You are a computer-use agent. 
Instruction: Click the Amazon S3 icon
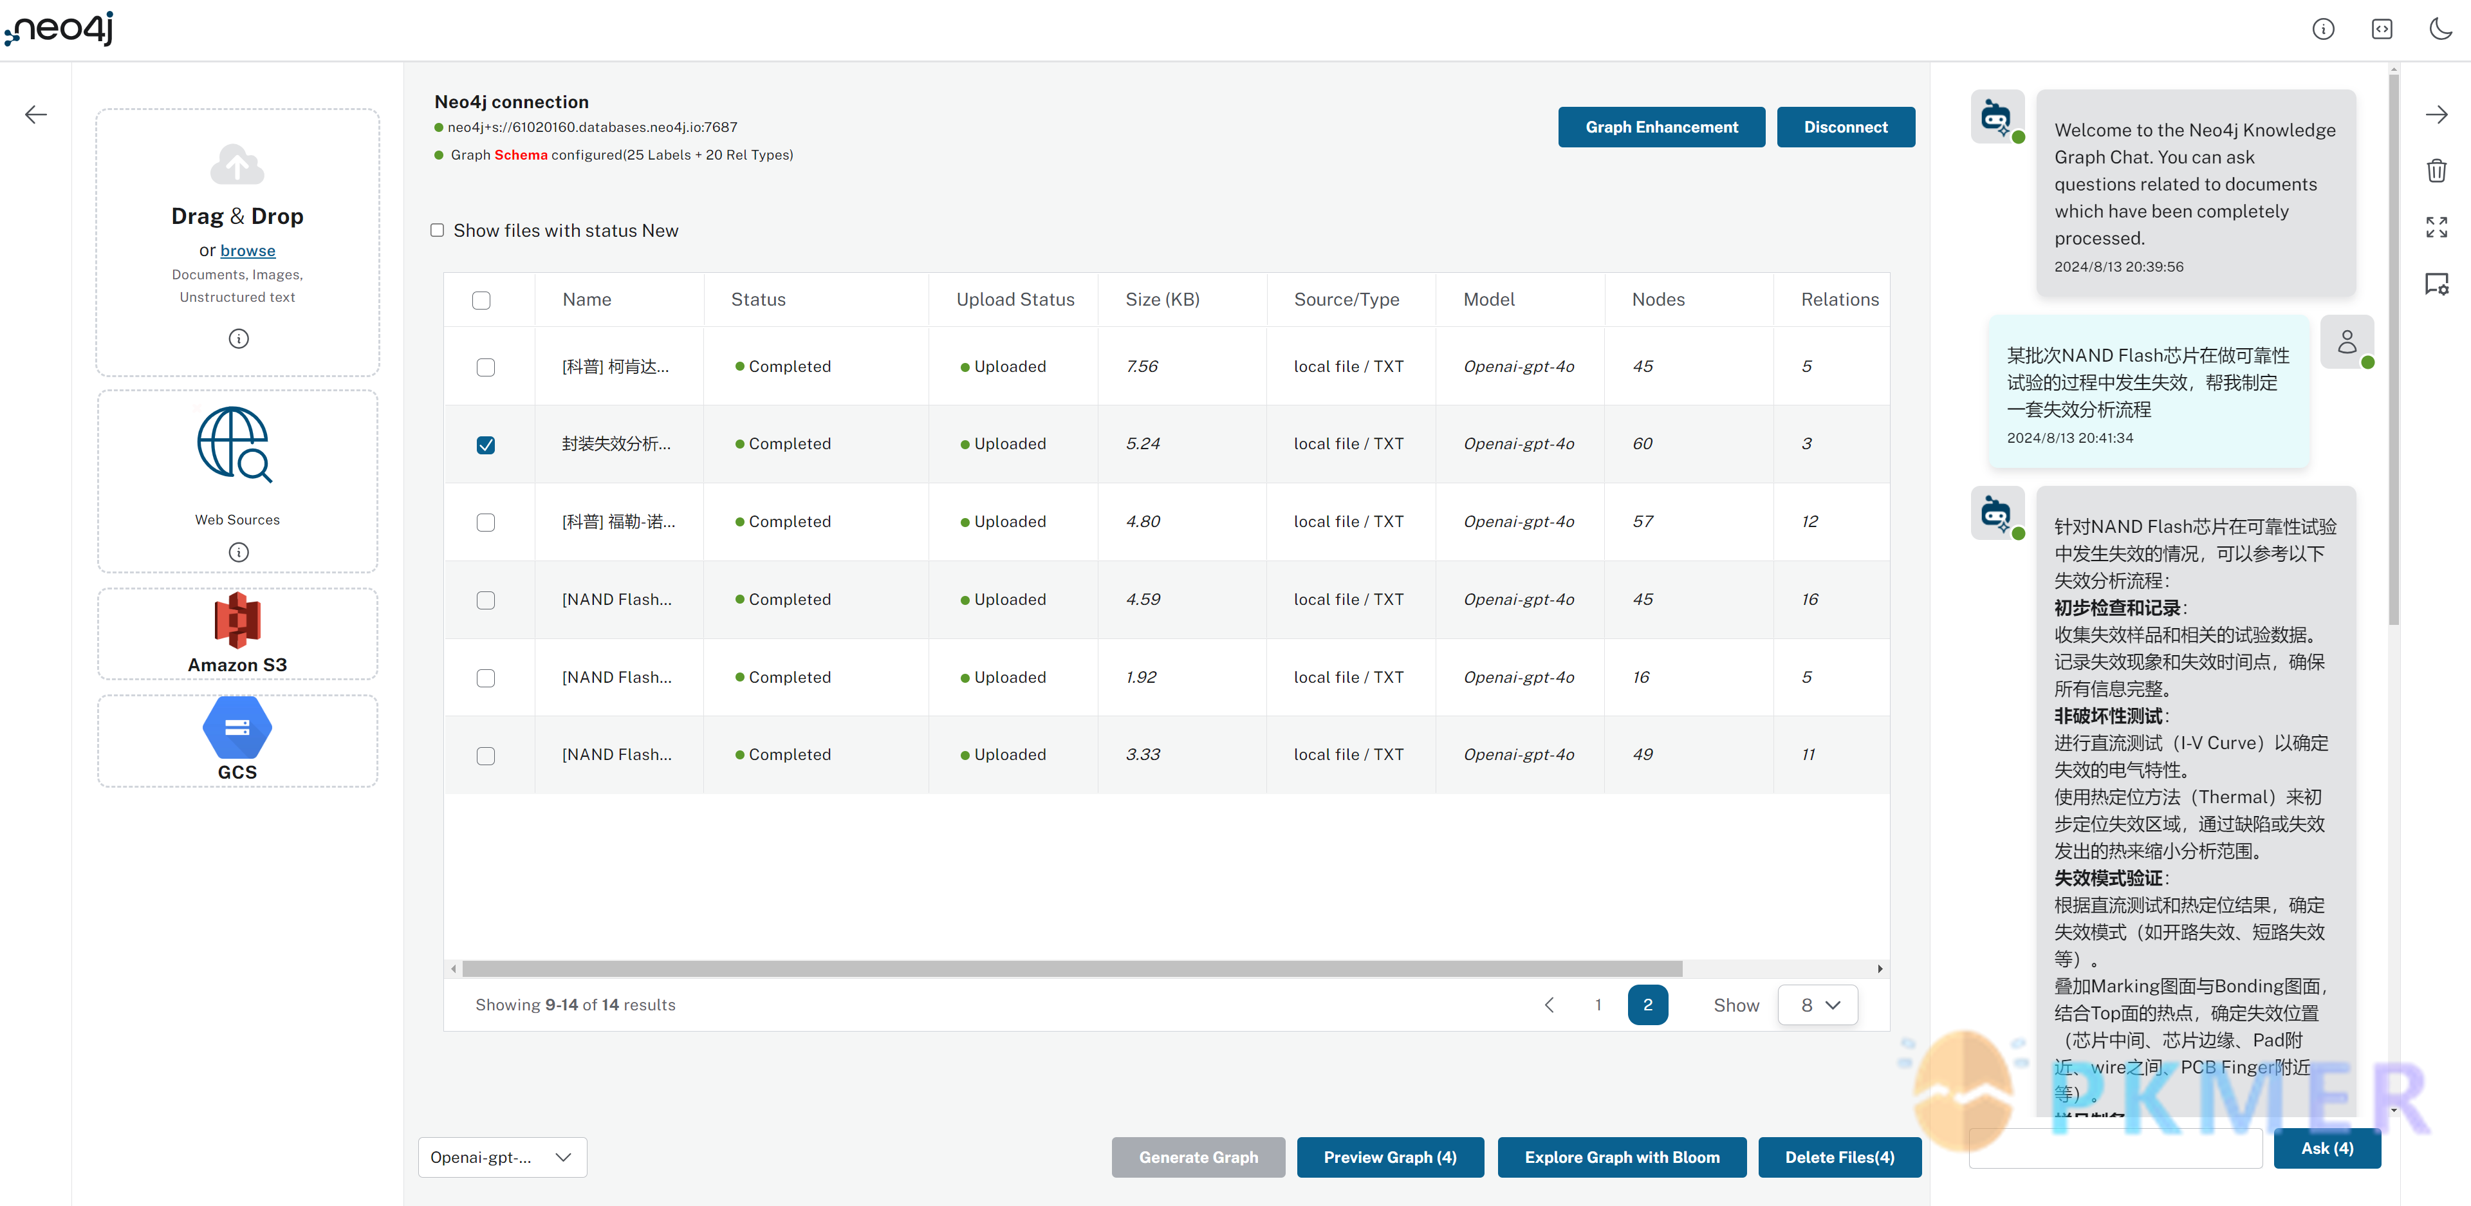pyautogui.click(x=237, y=620)
